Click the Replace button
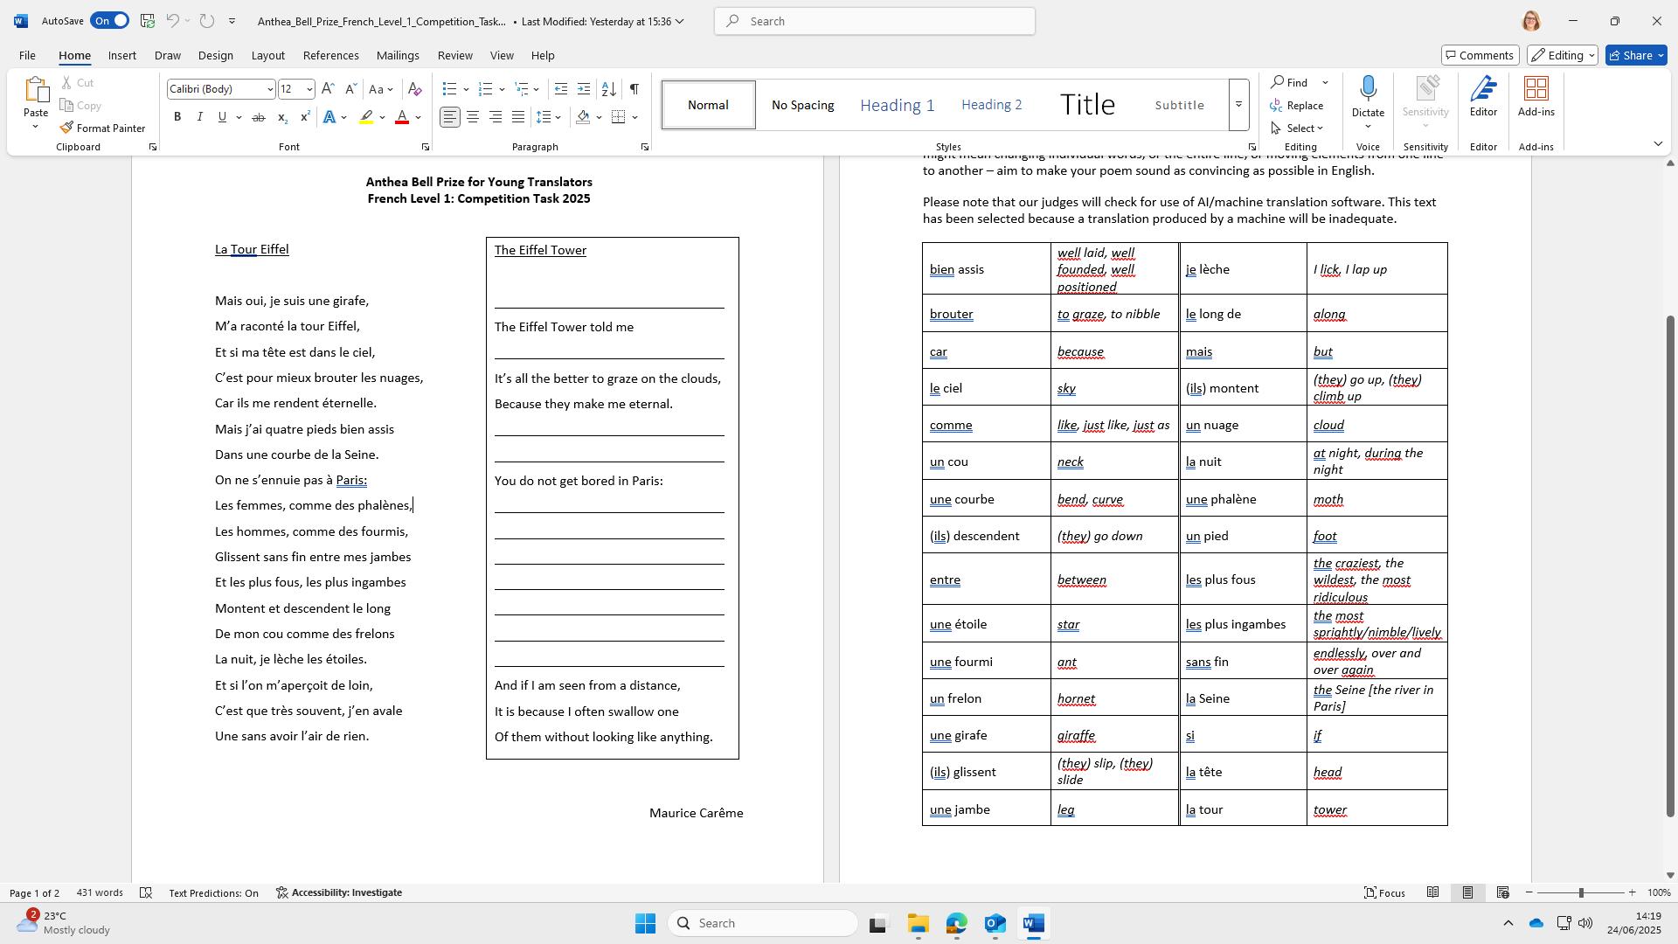This screenshot has width=1678, height=944. pos(1298,105)
